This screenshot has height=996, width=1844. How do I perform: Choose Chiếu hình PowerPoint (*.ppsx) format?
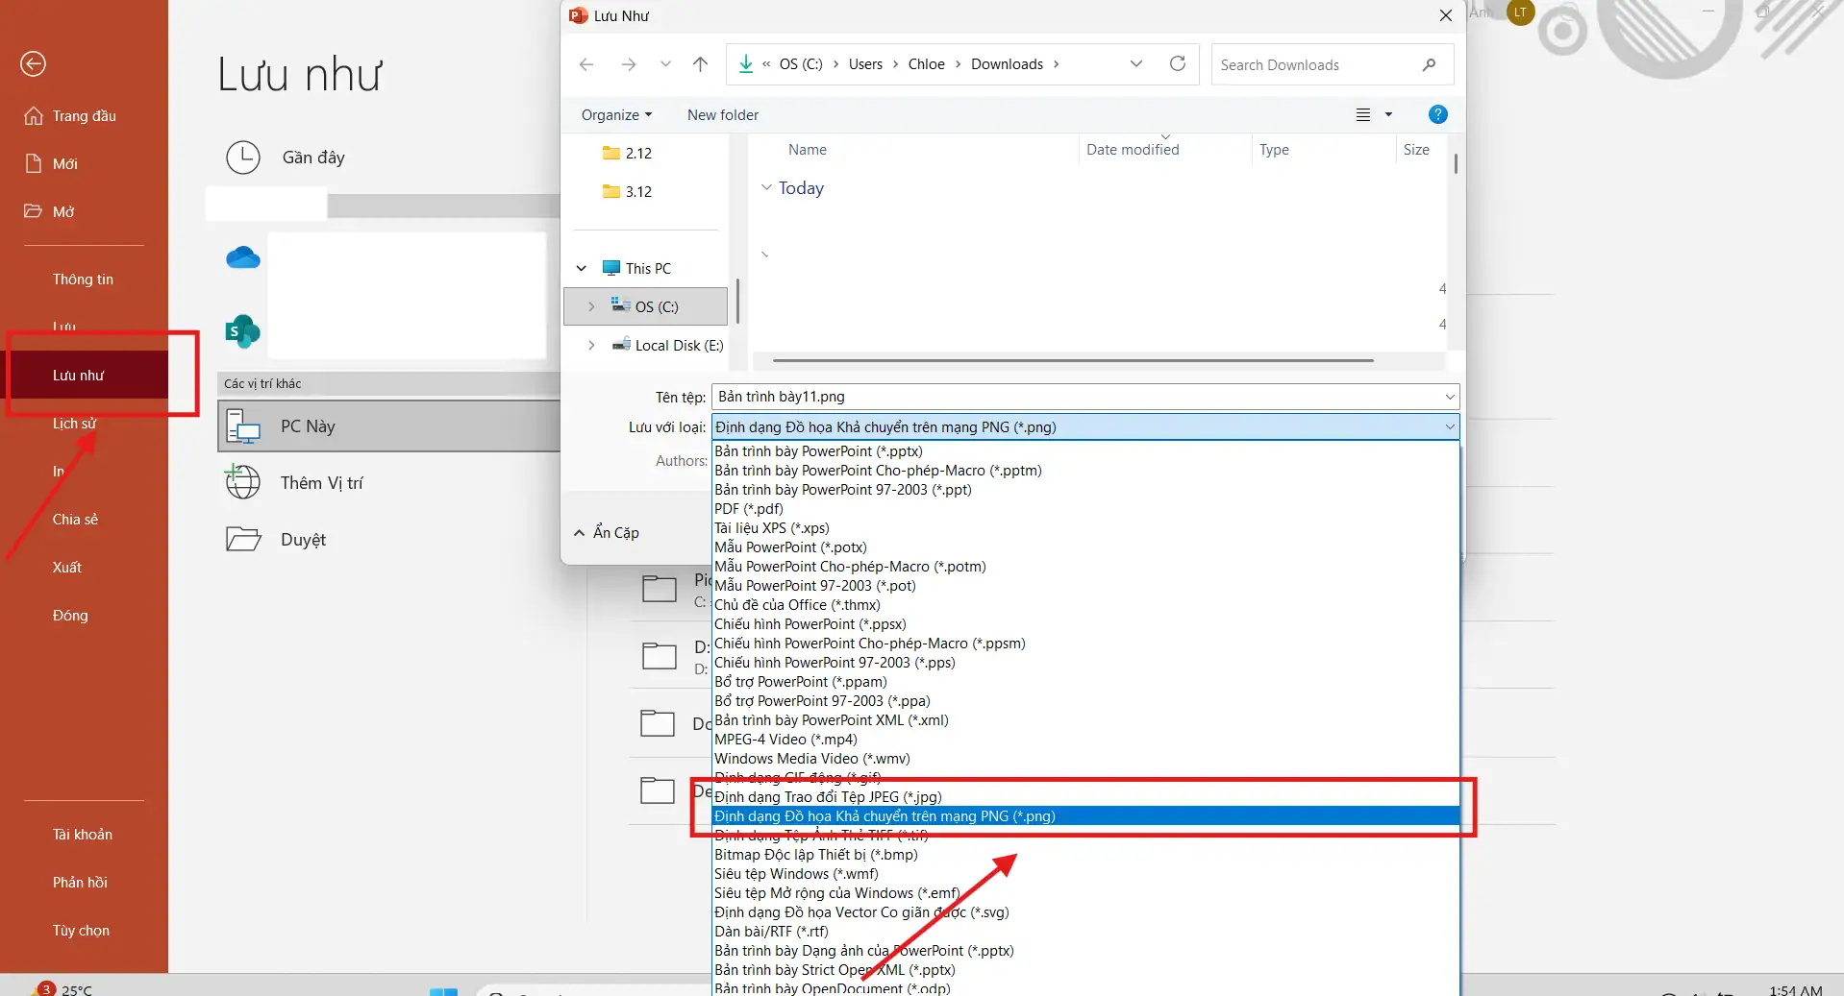(x=1085, y=624)
